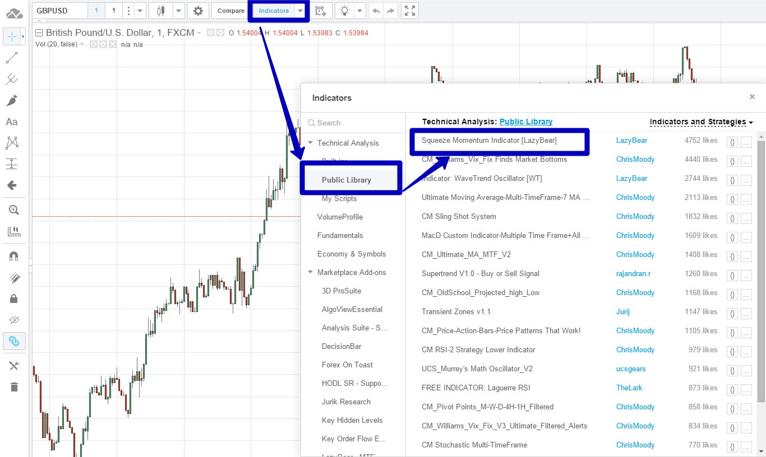Open the dropdown arrow beside Indicators

(301, 11)
